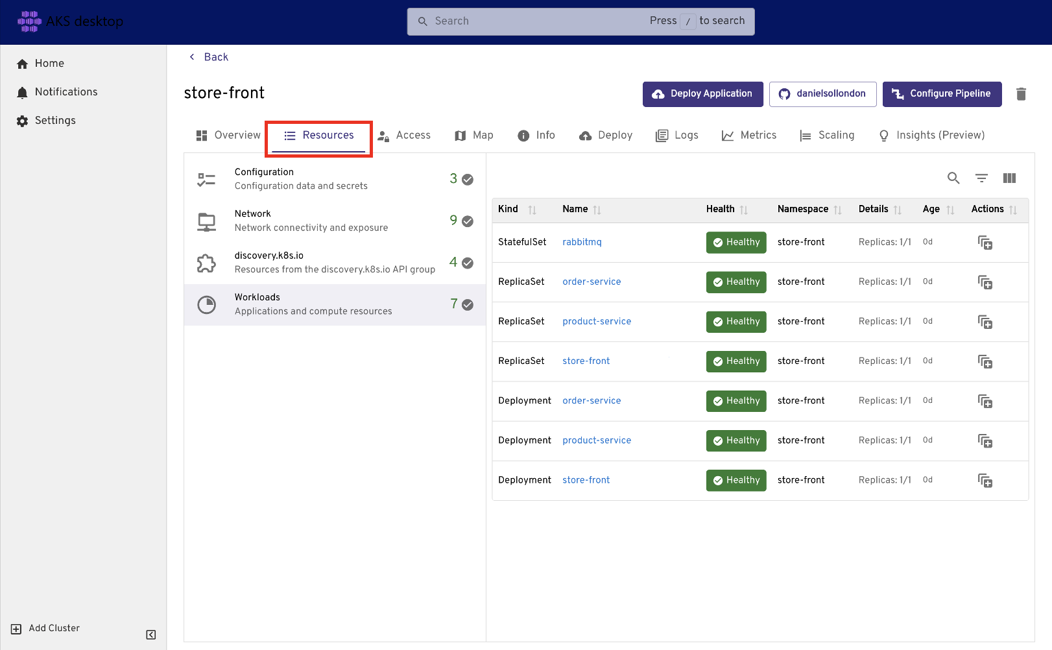Select the Resources tab
The width and height of the screenshot is (1052, 650).
(x=319, y=135)
